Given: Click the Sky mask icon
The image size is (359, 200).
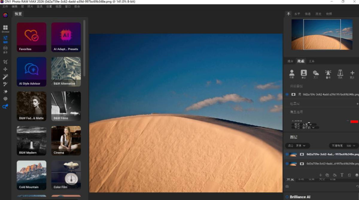Looking at the screenshot, I should tap(316, 73).
